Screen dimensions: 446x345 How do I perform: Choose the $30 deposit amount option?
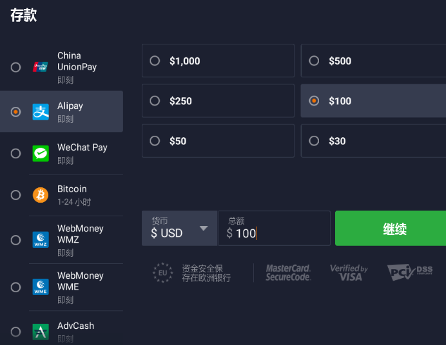(373, 141)
